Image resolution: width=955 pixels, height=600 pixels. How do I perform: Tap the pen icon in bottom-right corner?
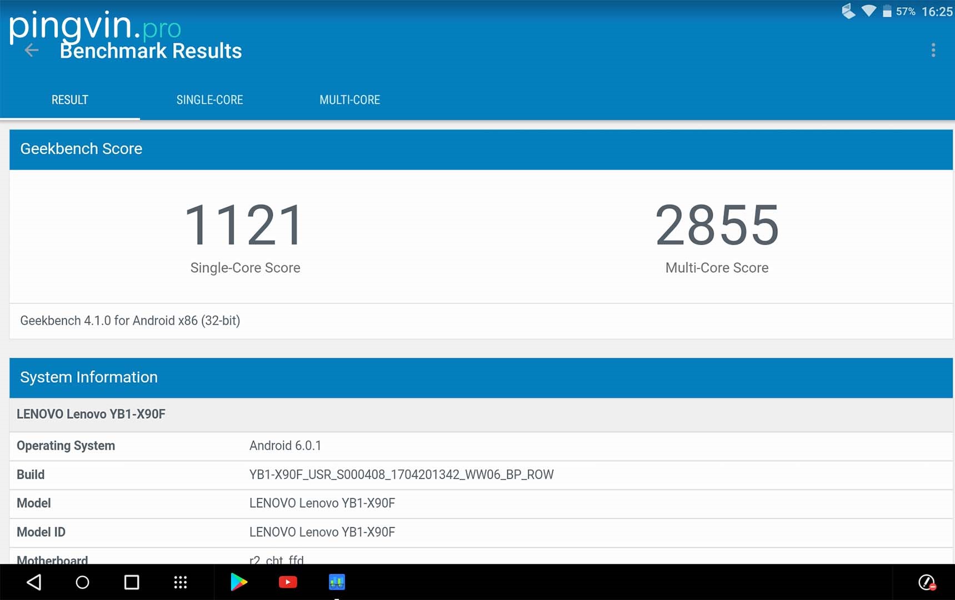pyautogui.click(x=926, y=582)
